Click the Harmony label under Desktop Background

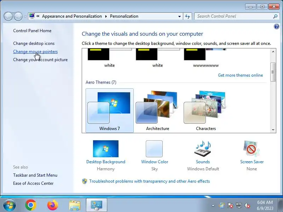click(x=106, y=169)
